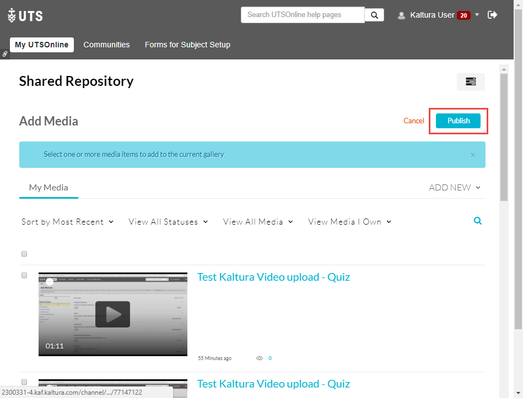The image size is (523, 398).
Task: Click the magnifier search button in header
Action: tap(374, 15)
